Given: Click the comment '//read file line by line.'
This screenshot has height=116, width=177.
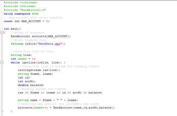Looking at the screenshot, I should 33,51.
